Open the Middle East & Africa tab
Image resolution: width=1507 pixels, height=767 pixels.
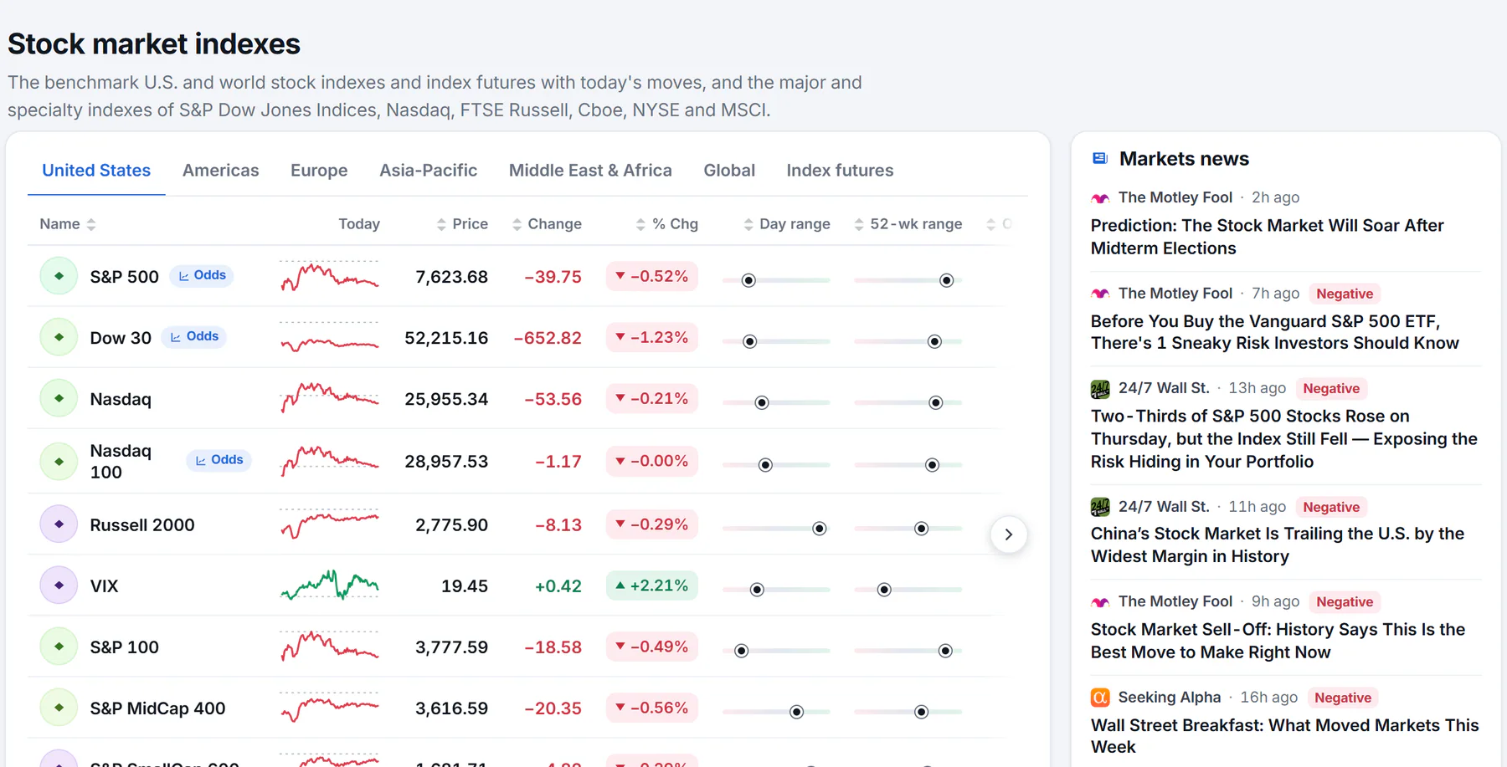pyautogui.click(x=590, y=171)
